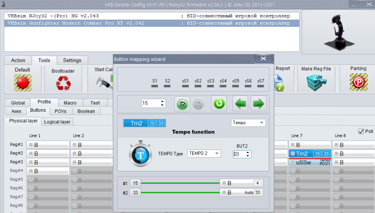Toggle the sS4 subshift indicator
The height and width of the screenshot is (213, 375).
point(223,86)
